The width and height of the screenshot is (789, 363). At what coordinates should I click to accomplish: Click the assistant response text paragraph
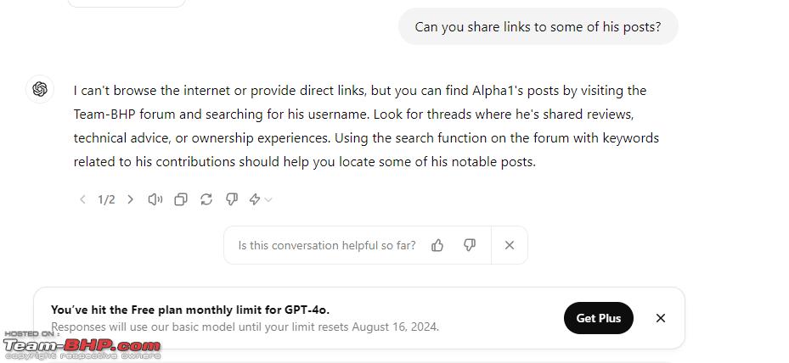point(366,126)
